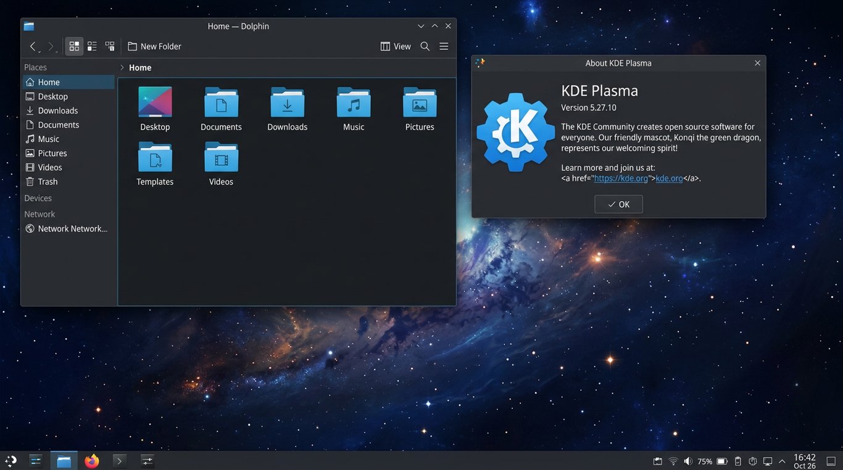Follow the kde.org hyperlink

click(669, 178)
